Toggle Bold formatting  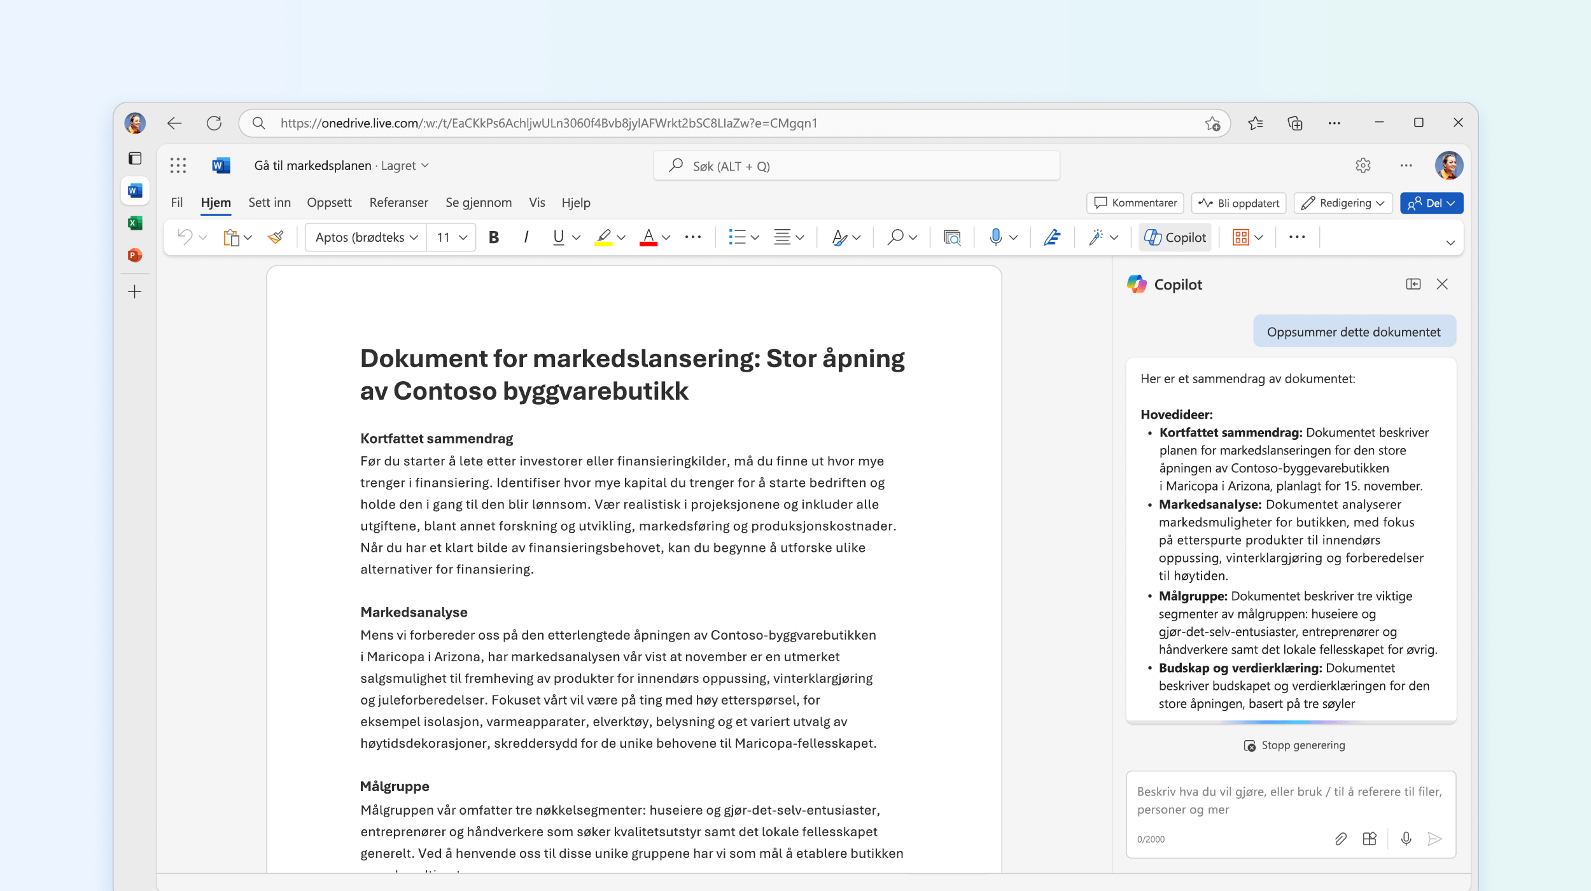[x=494, y=237]
